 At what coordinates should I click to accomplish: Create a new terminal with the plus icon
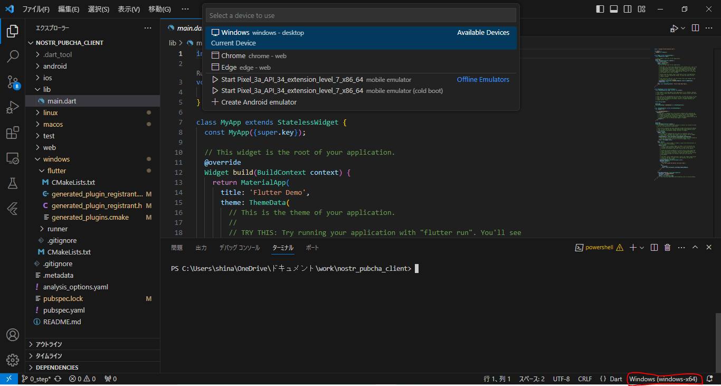click(633, 247)
